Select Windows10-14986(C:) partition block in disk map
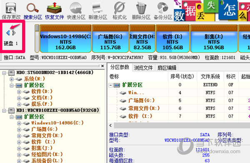The height and width of the screenshot is (163, 250). point(65,39)
